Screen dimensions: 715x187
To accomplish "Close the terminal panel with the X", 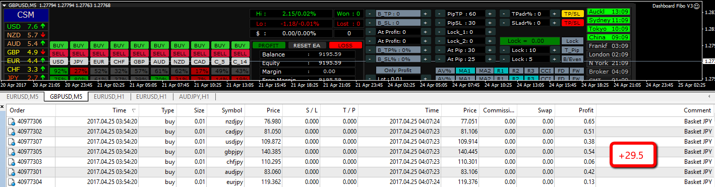I will (x=3, y=107).
